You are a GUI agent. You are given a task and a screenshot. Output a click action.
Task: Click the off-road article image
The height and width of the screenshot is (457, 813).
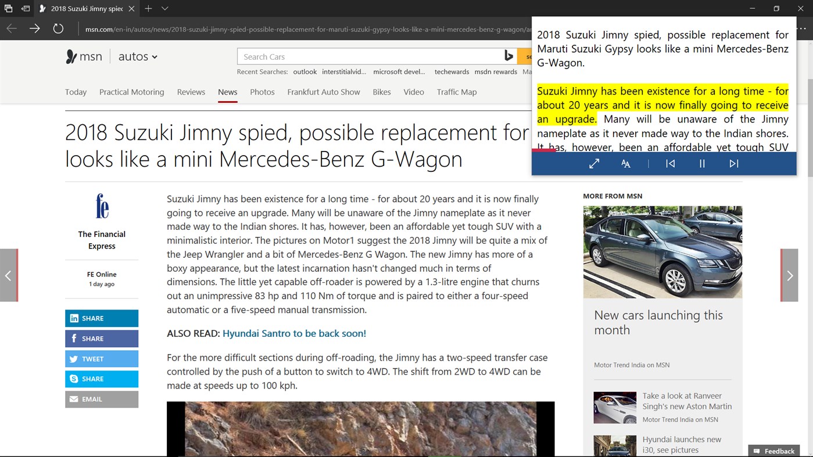tap(360, 429)
